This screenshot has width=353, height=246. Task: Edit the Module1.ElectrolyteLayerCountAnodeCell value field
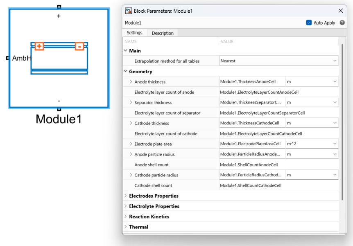279,92
